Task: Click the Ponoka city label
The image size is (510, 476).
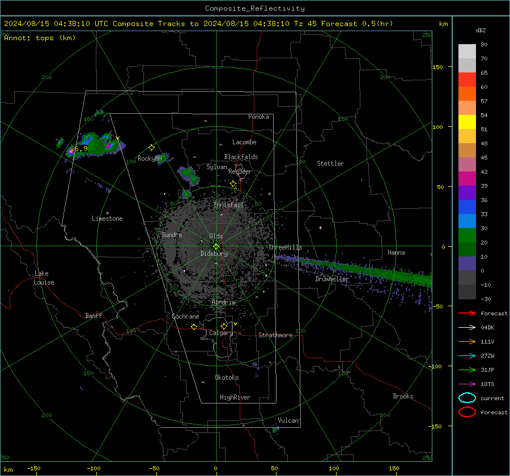Action: point(258,117)
